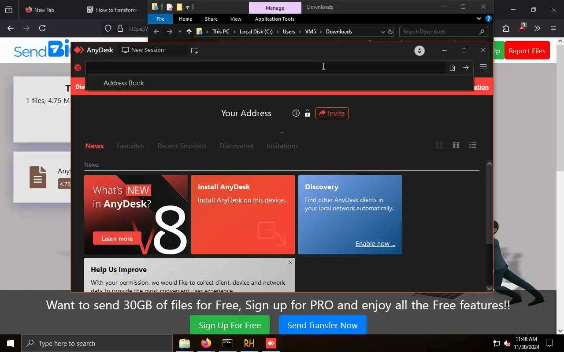Click Back arrow in File Explorer

(156, 32)
